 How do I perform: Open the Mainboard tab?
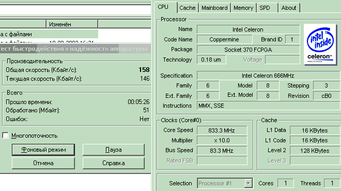point(214,8)
